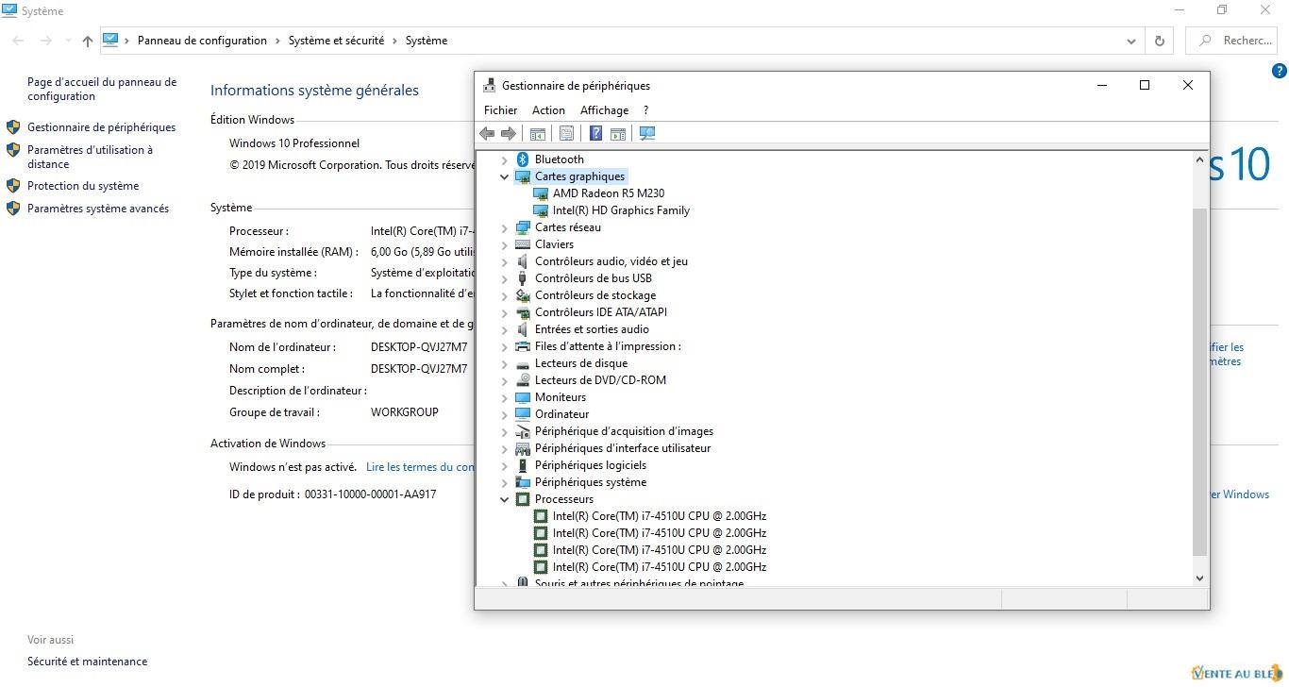Click the Moniteurs monitor icon
The width and height of the screenshot is (1289, 687).
click(523, 397)
